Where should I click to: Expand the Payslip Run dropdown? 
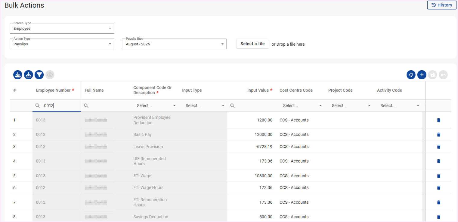tap(174, 44)
